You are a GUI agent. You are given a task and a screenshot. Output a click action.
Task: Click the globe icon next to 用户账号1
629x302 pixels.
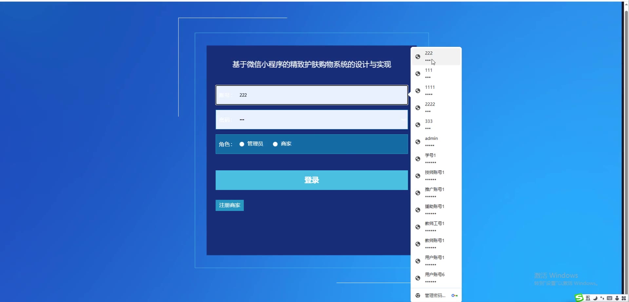click(x=418, y=261)
